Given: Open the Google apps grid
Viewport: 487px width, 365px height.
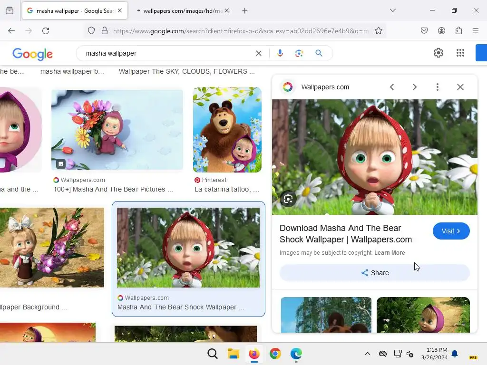Looking at the screenshot, I should tap(460, 53).
